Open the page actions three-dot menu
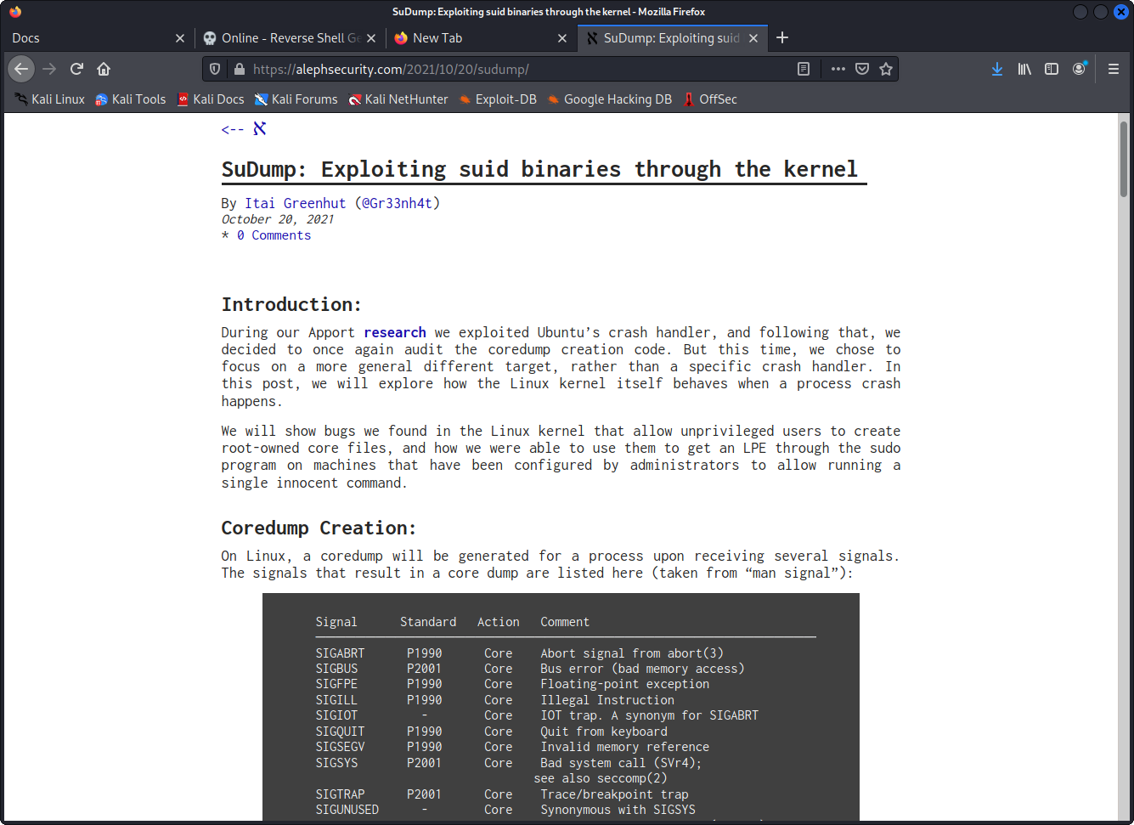1134x825 pixels. coord(838,69)
